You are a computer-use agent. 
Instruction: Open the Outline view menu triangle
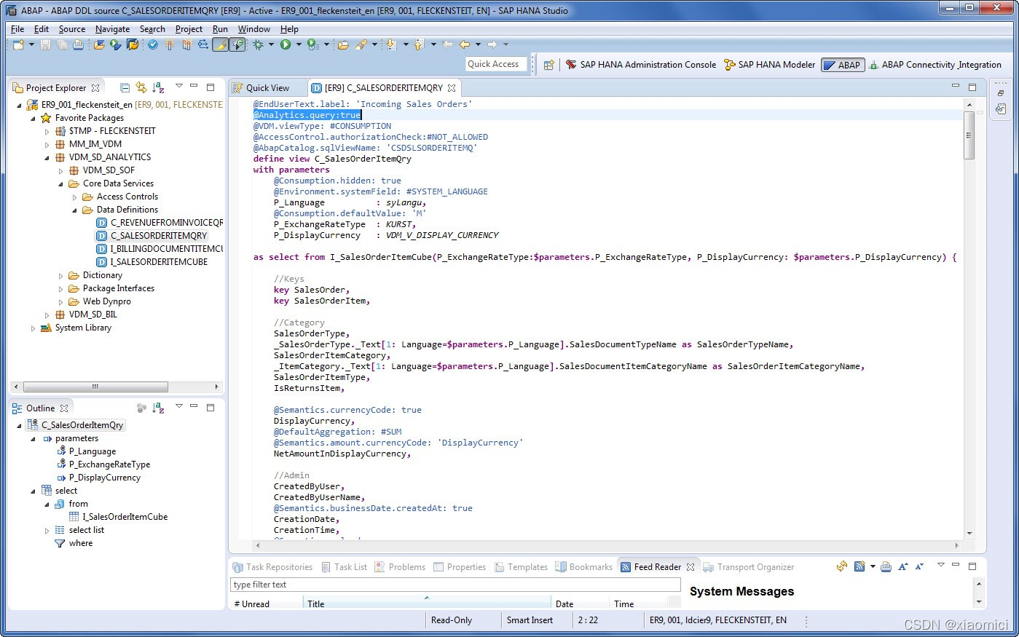click(179, 406)
